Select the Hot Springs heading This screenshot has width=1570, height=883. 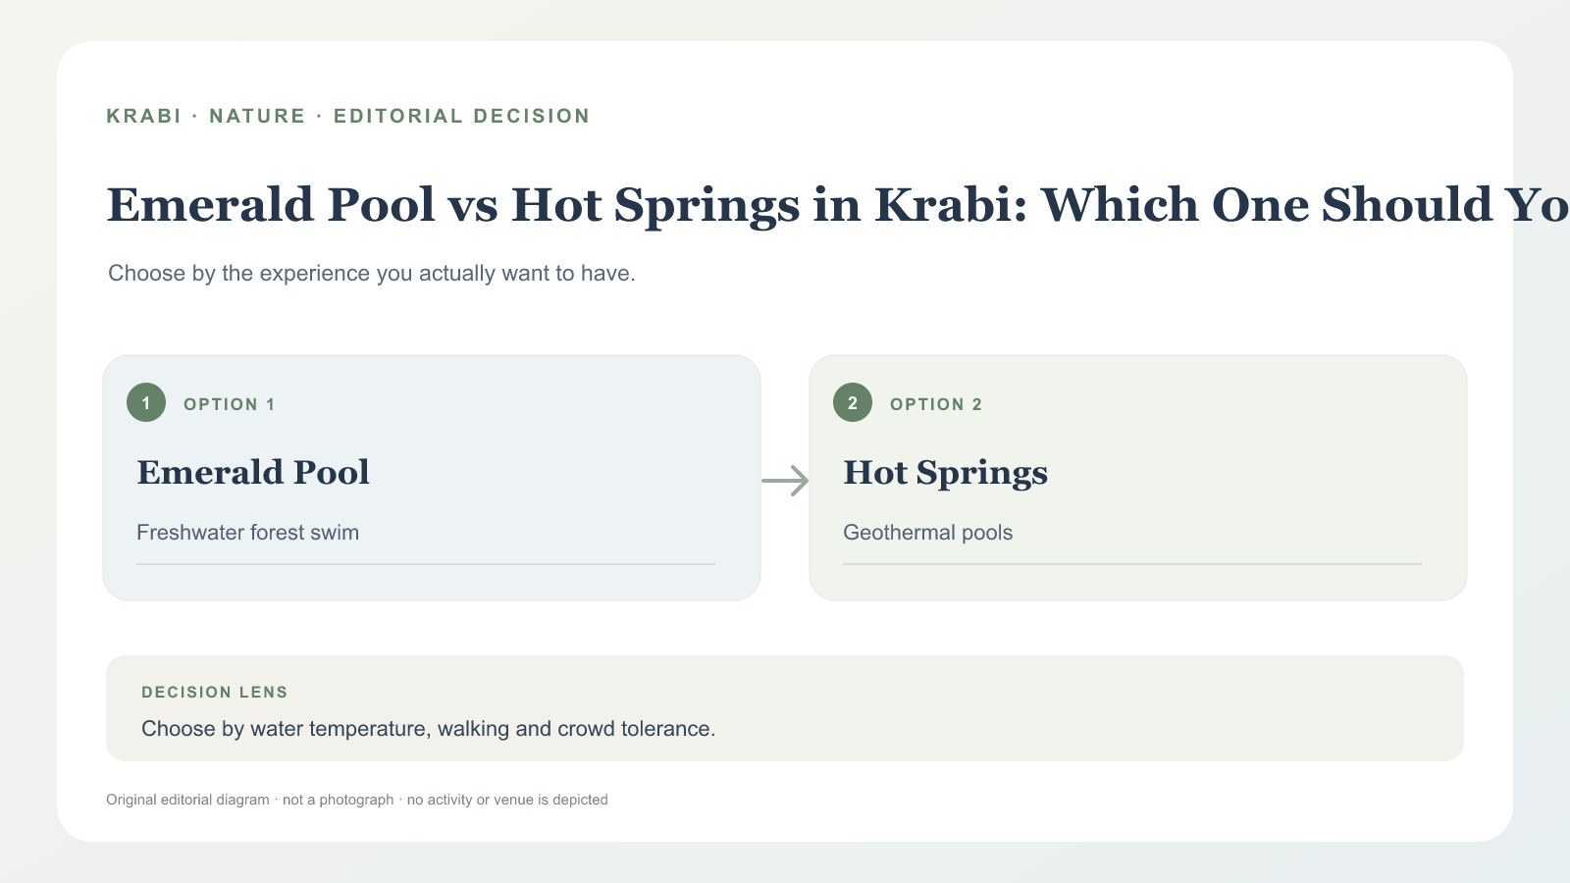(945, 474)
